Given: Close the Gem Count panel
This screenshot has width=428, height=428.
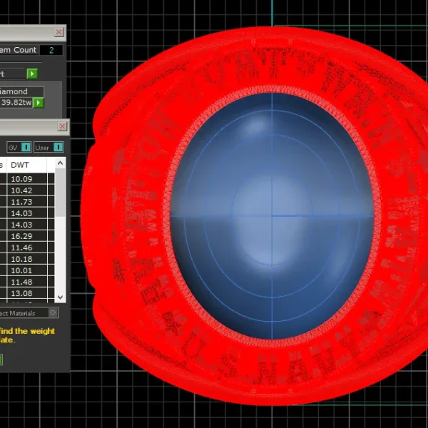Looking at the screenshot, I should point(58,32).
